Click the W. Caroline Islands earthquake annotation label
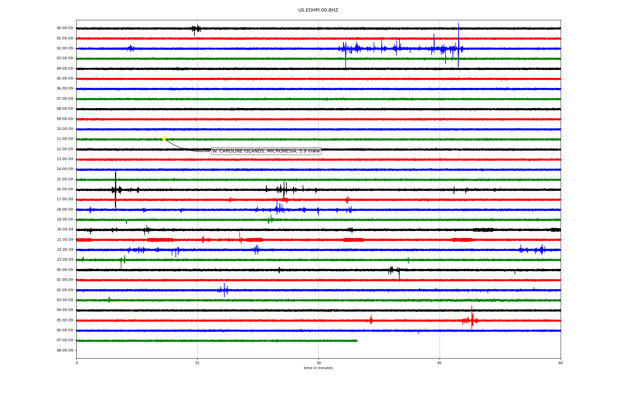 [x=266, y=151]
